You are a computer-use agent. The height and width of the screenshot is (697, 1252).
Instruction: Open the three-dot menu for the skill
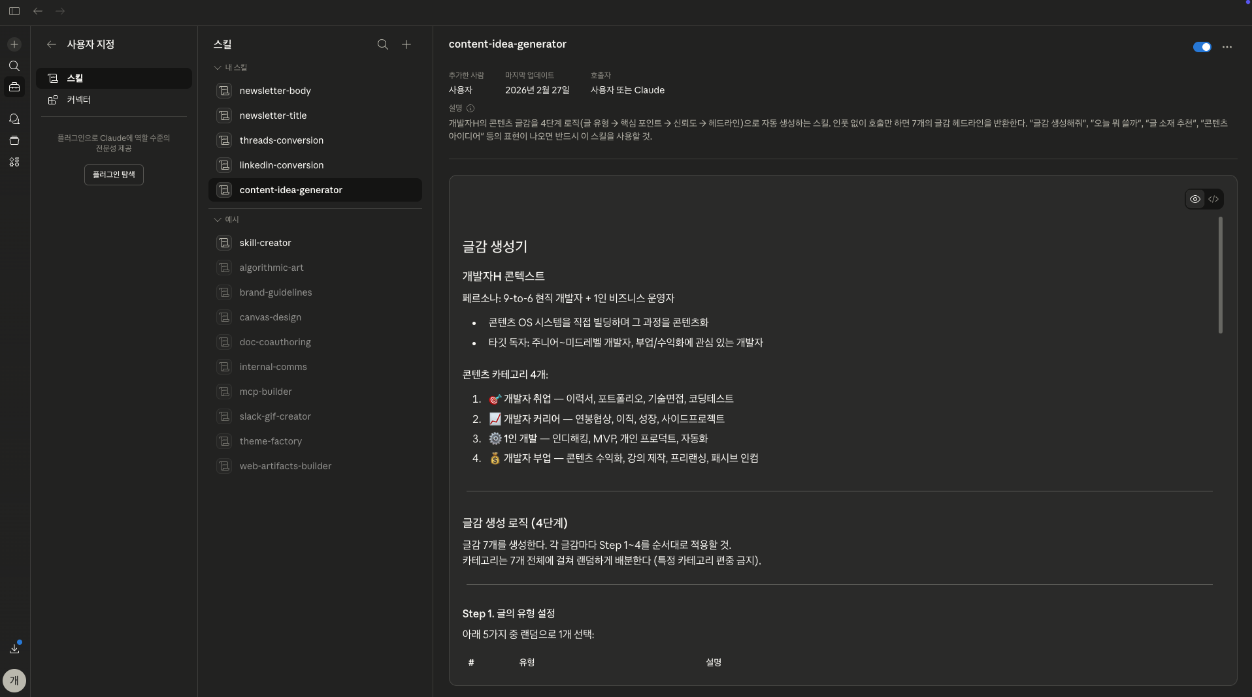coord(1227,47)
